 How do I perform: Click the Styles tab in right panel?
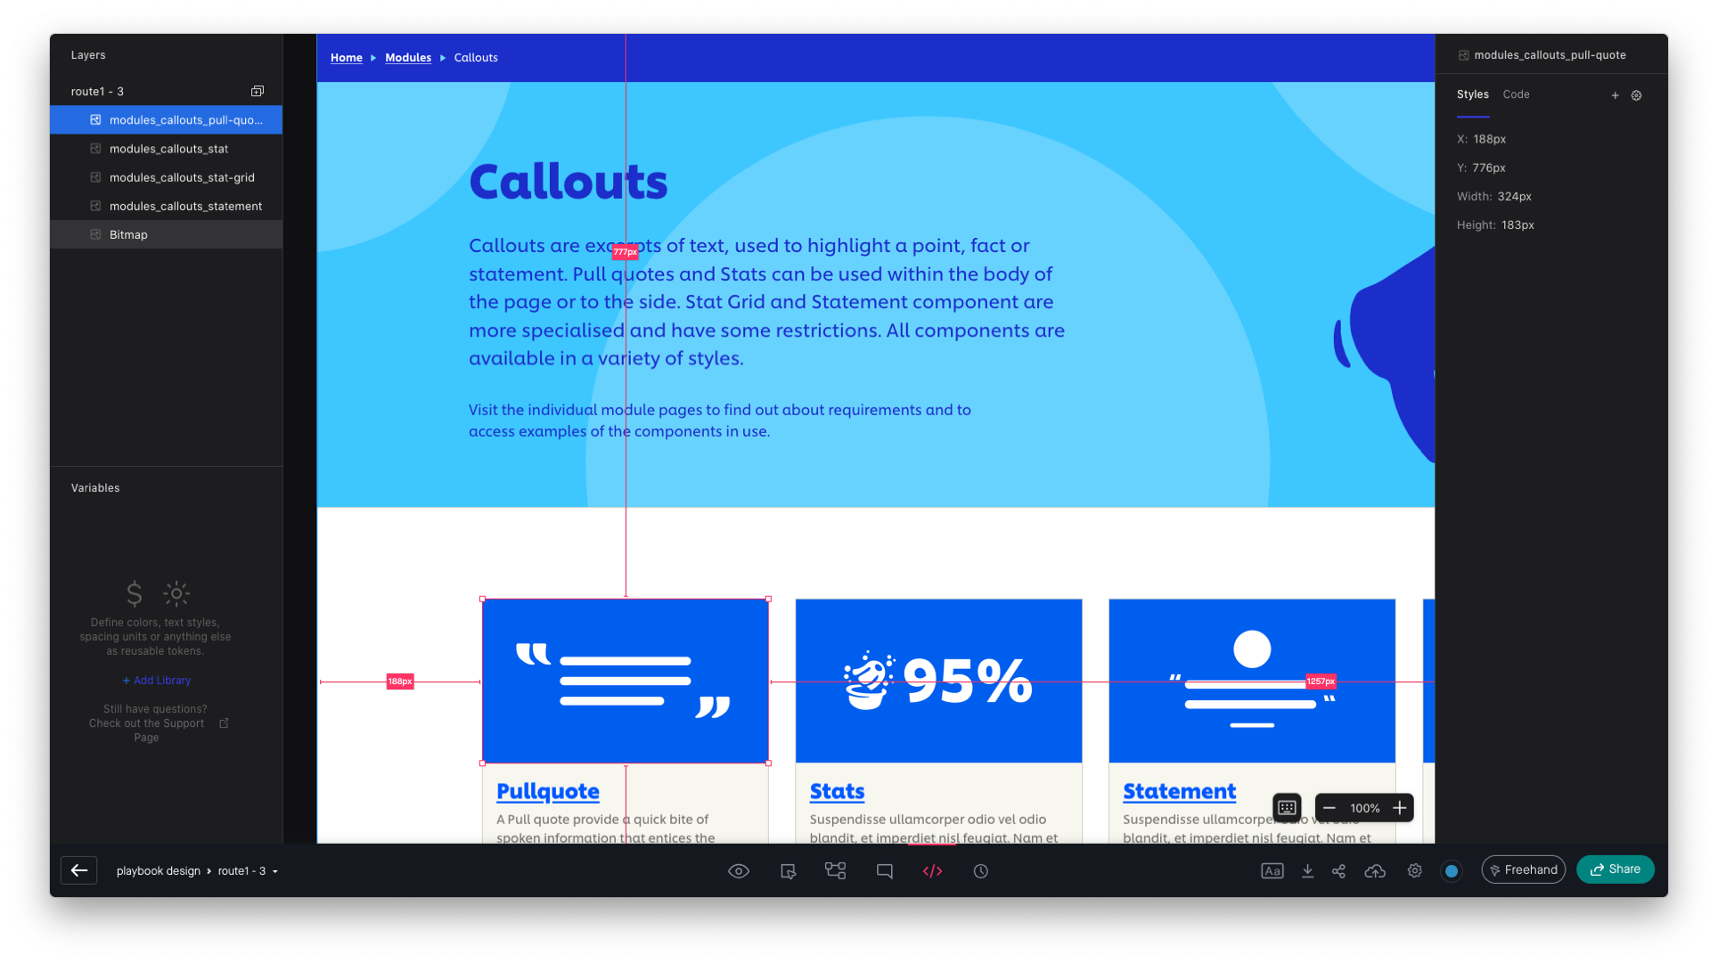[1473, 94]
